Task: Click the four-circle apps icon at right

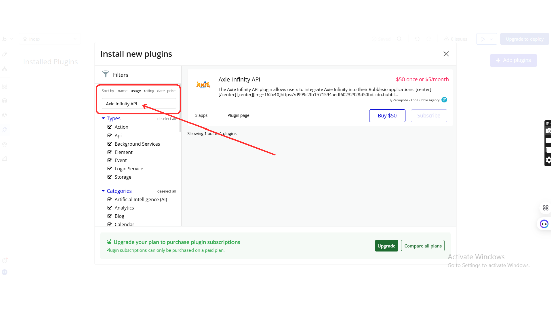Action: point(545,208)
